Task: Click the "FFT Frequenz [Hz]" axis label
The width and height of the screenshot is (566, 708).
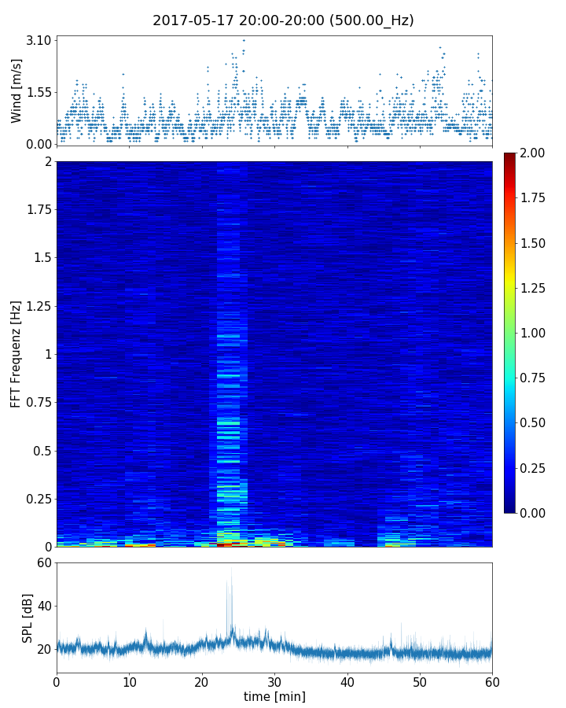Action: pos(17,354)
